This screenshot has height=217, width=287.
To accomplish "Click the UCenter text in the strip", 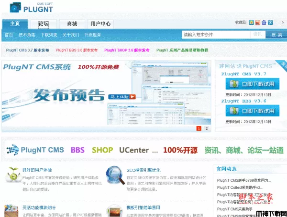I will [134, 150].
